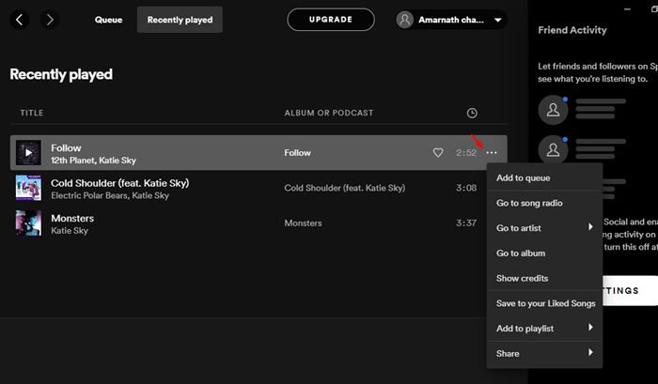Select Show credits menu entry
The width and height of the screenshot is (658, 384).
(544, 278)
